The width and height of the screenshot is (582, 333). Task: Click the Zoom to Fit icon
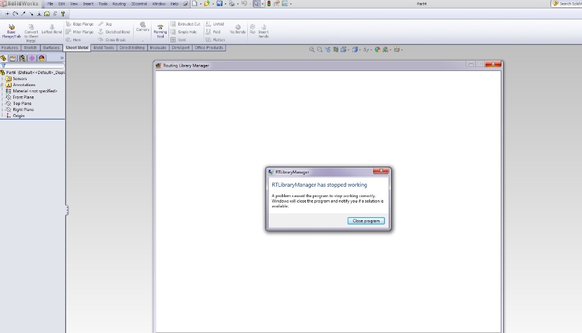coord(312,49)
